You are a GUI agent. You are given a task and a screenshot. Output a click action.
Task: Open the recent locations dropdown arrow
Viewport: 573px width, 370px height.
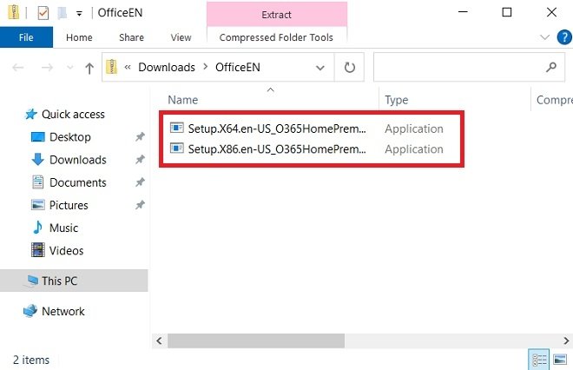click(x=69, y=67)
